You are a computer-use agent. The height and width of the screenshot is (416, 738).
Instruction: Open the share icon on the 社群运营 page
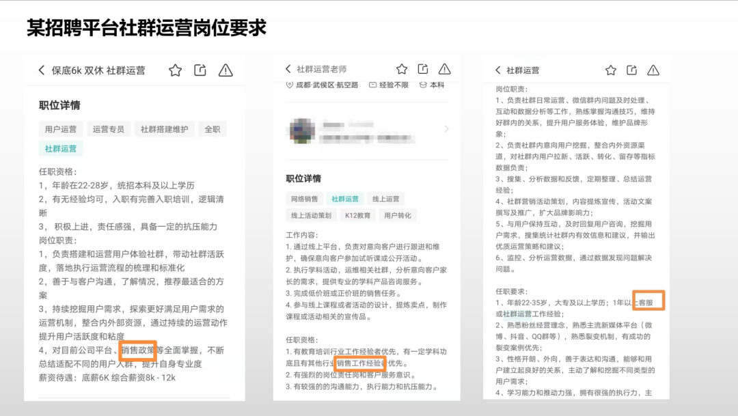point(631,70)
